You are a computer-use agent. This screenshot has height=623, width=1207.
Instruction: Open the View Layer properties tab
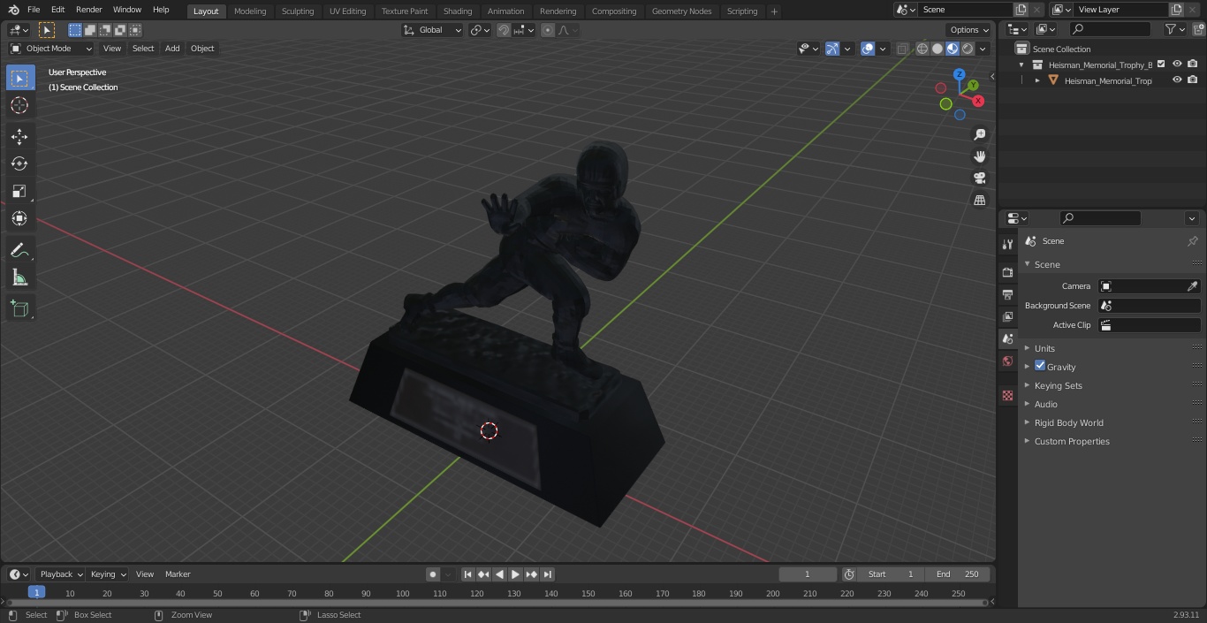[1007, 316]
